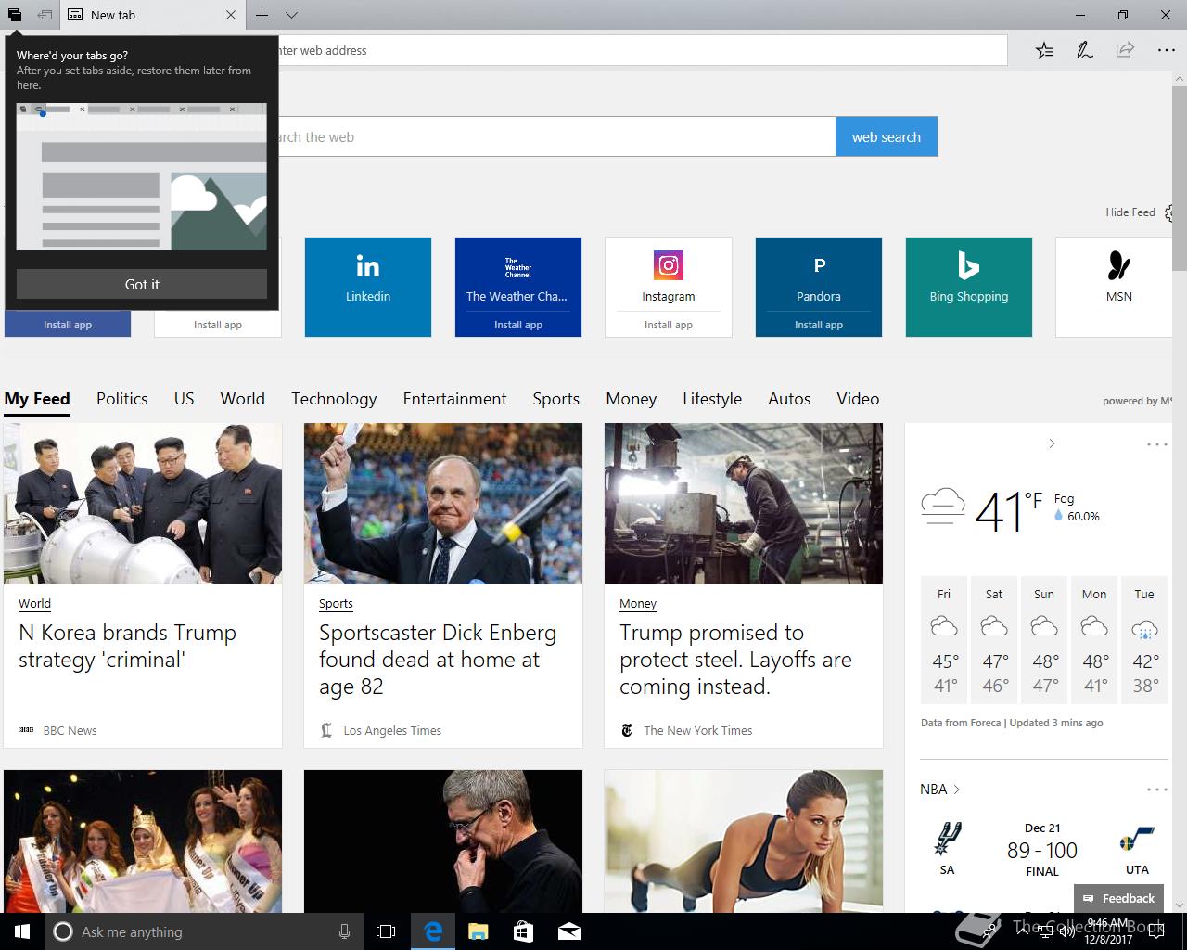Open the Windows Start menu
Viewport: 1187px width, 950px height.
tap(22, 931)
